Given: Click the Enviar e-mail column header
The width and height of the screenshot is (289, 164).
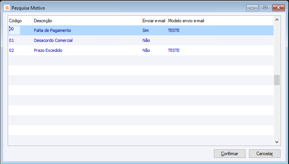Looking at the screenshot, I should pyautogui.click(x=154, y=21).
